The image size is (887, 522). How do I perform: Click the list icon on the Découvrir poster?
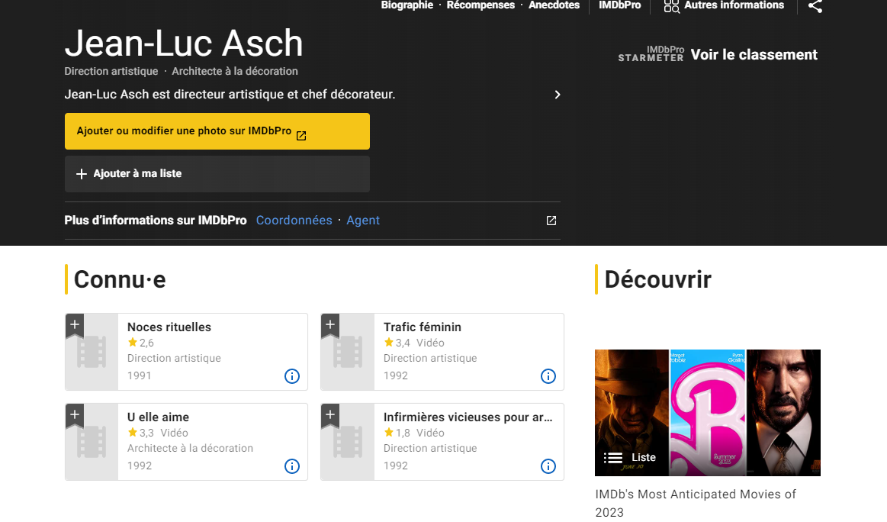click(612, 457)
